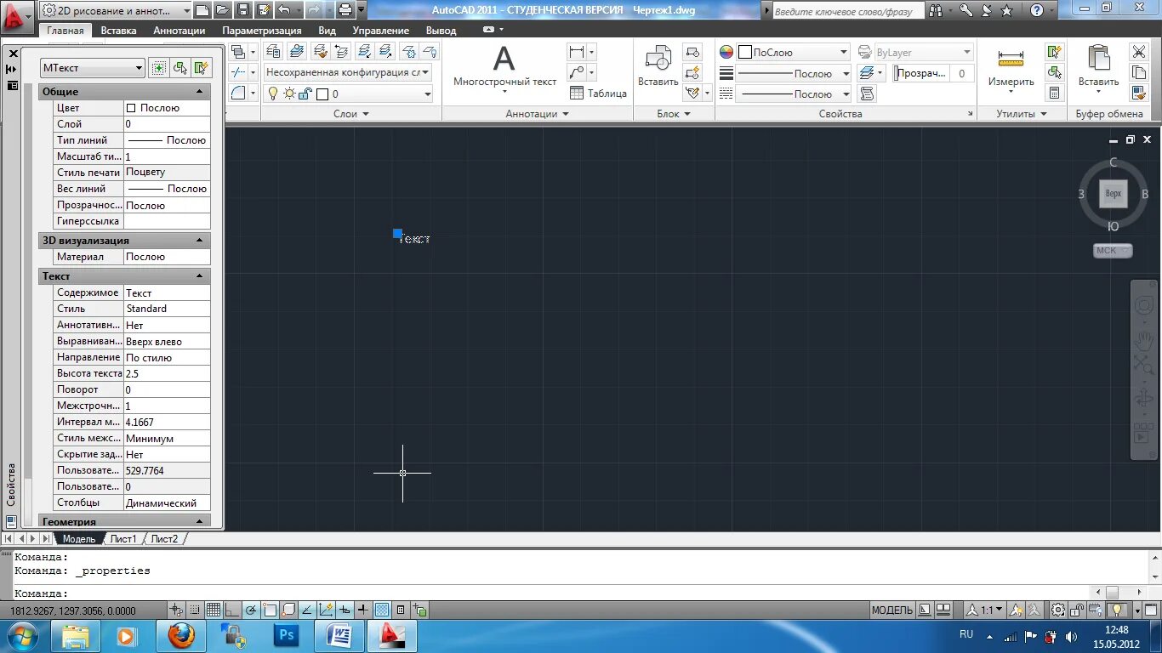
Task: Expand the Layers panel title
Action: pyautogui.click(x=350, y=113)
